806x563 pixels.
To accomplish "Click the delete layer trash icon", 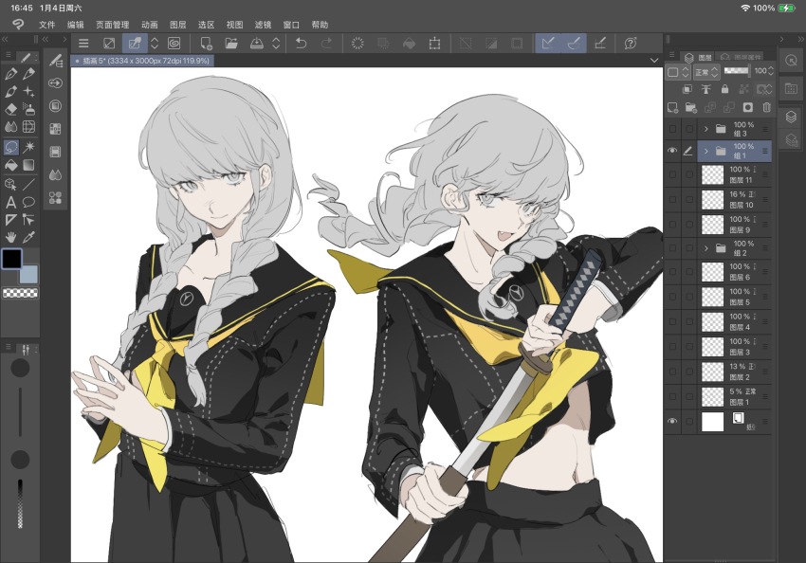I will pyautogui.click(x=766, y=107).
